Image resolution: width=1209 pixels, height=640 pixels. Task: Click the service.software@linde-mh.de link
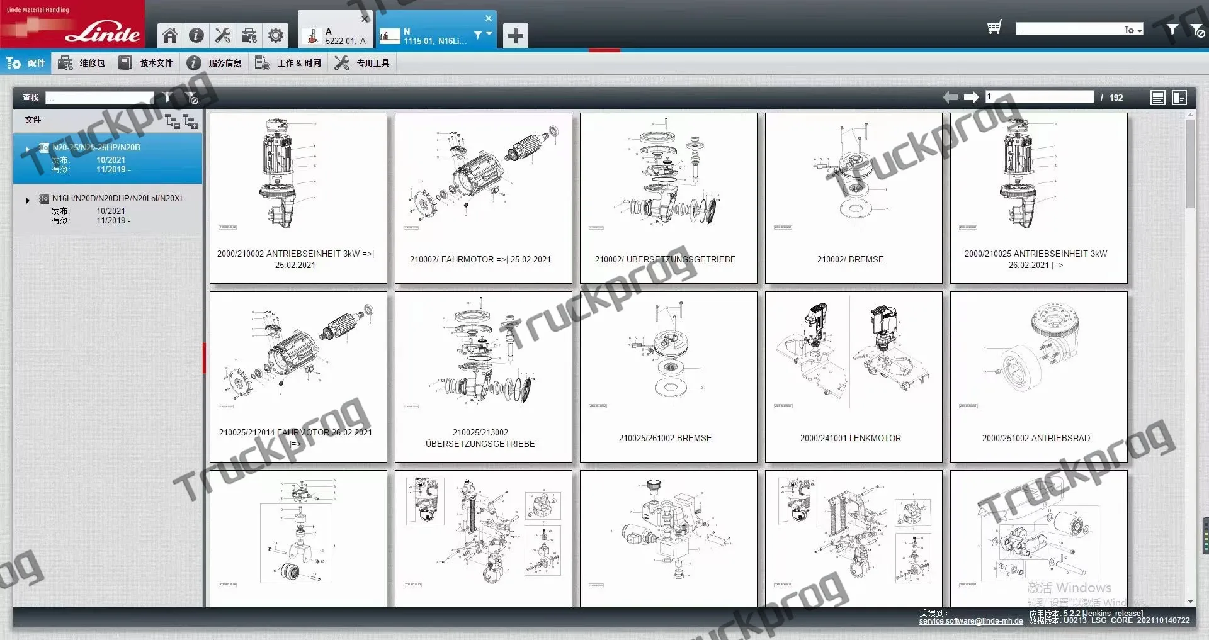970,621
